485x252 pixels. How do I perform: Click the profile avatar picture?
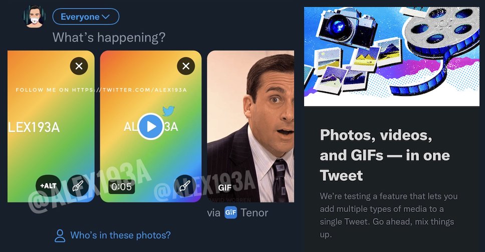[x=35, y=17]
